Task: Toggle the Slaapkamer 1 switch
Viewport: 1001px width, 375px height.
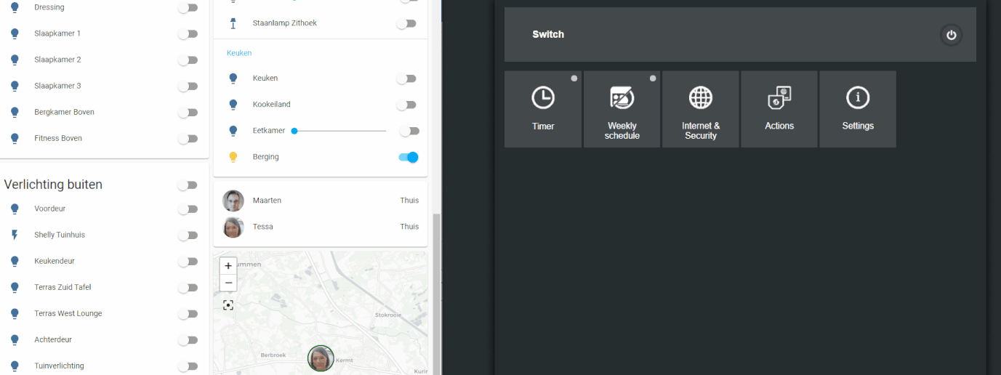Action: 188,33
